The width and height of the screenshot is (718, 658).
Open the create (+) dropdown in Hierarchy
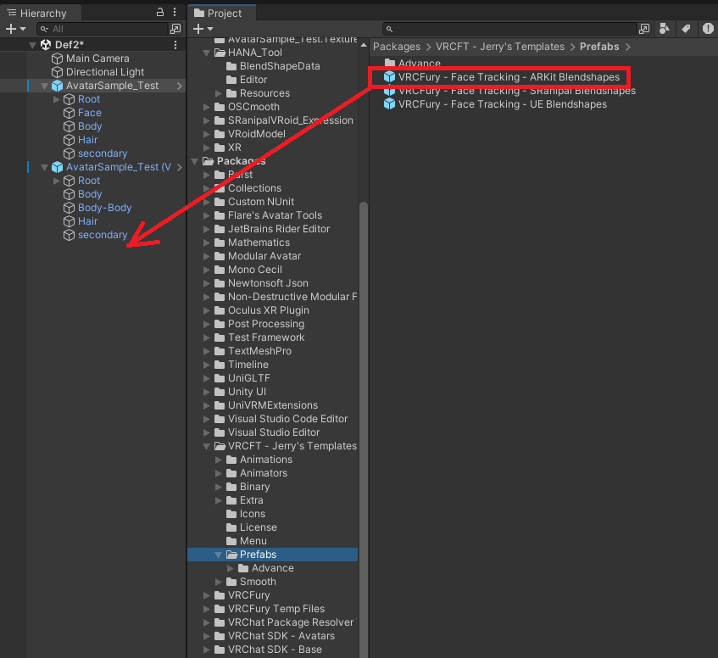click(x=13, y=29)
